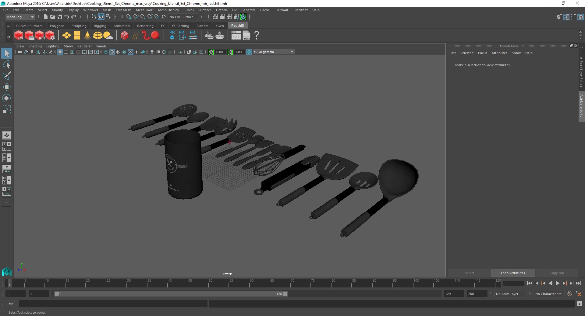Play animation backwards
The image size is (585, 316).
550,283
